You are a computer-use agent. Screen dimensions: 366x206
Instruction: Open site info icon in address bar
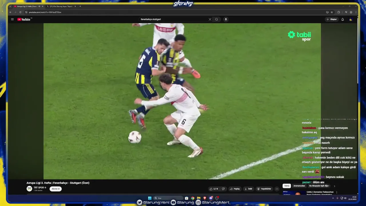pos(26,12)
